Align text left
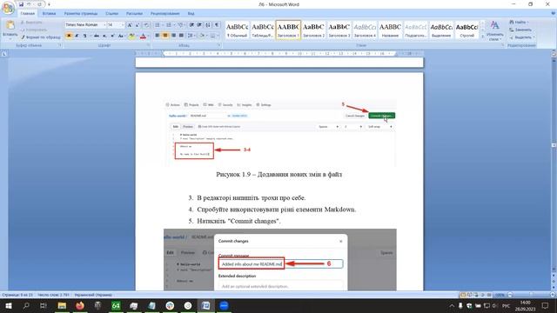 [x=157, y=36]
